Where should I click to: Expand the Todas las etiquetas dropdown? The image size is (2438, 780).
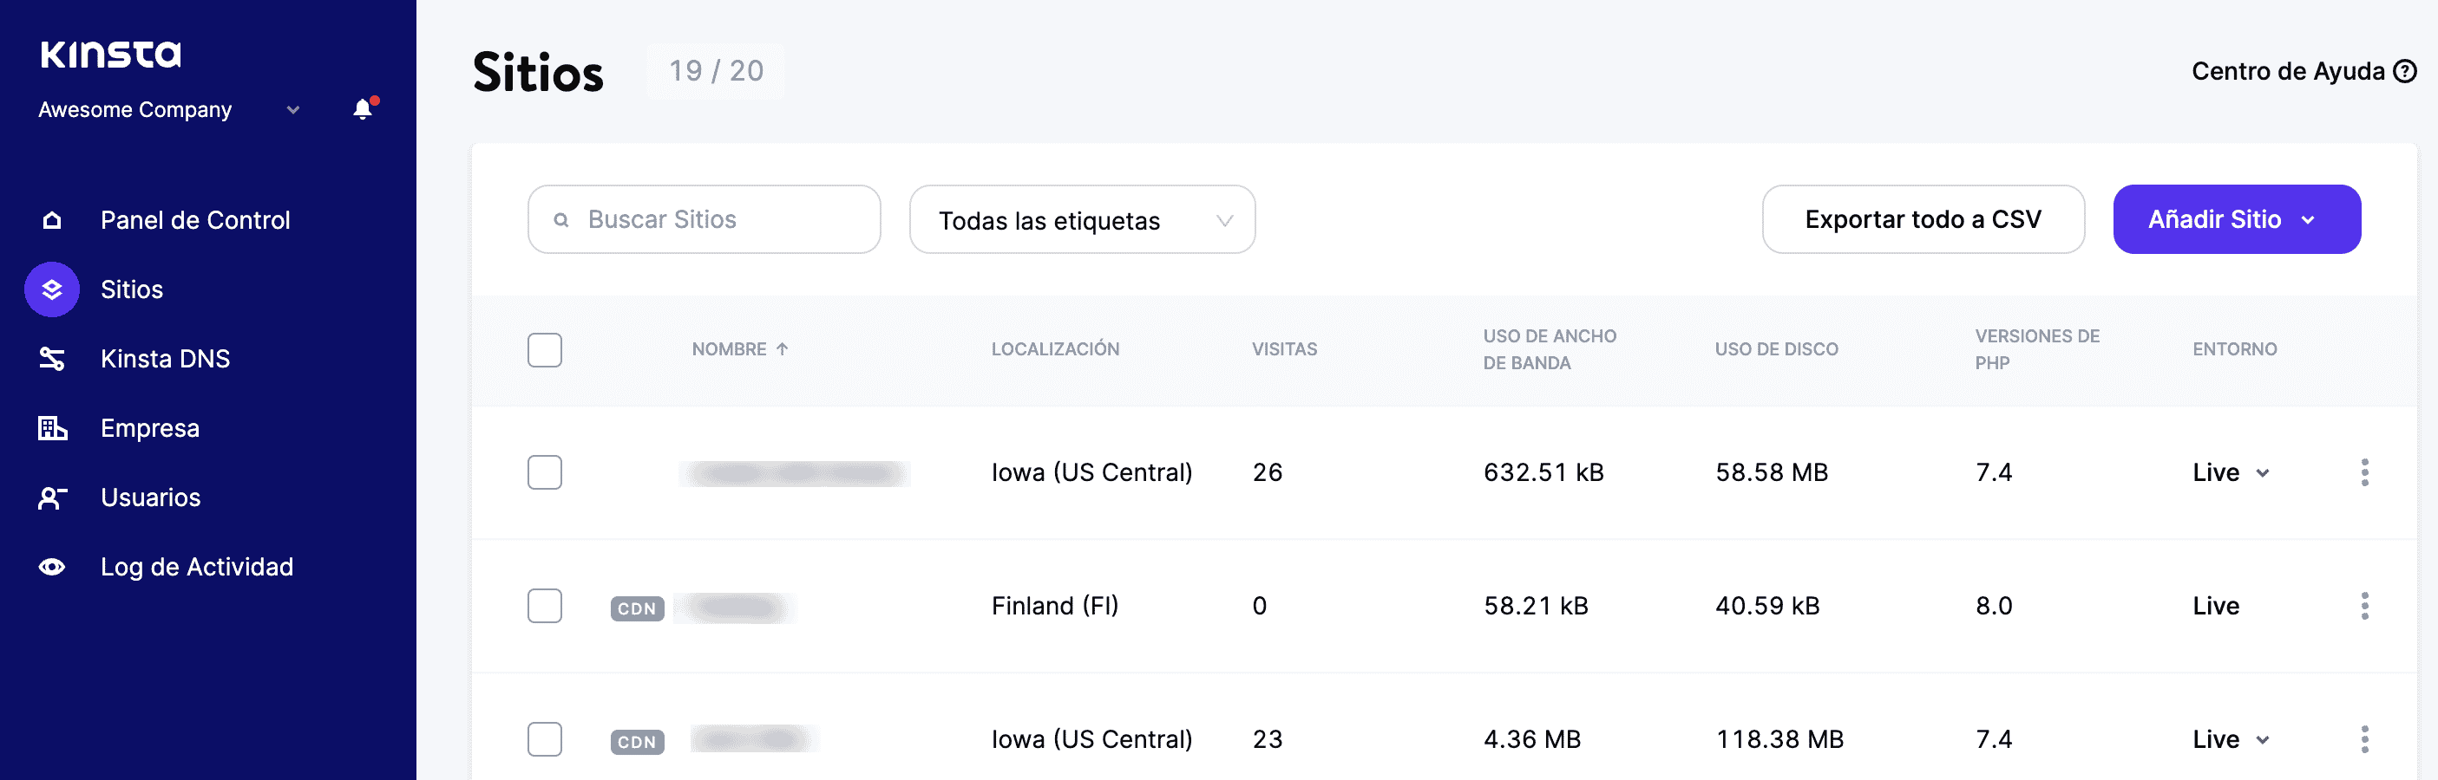1082,220
